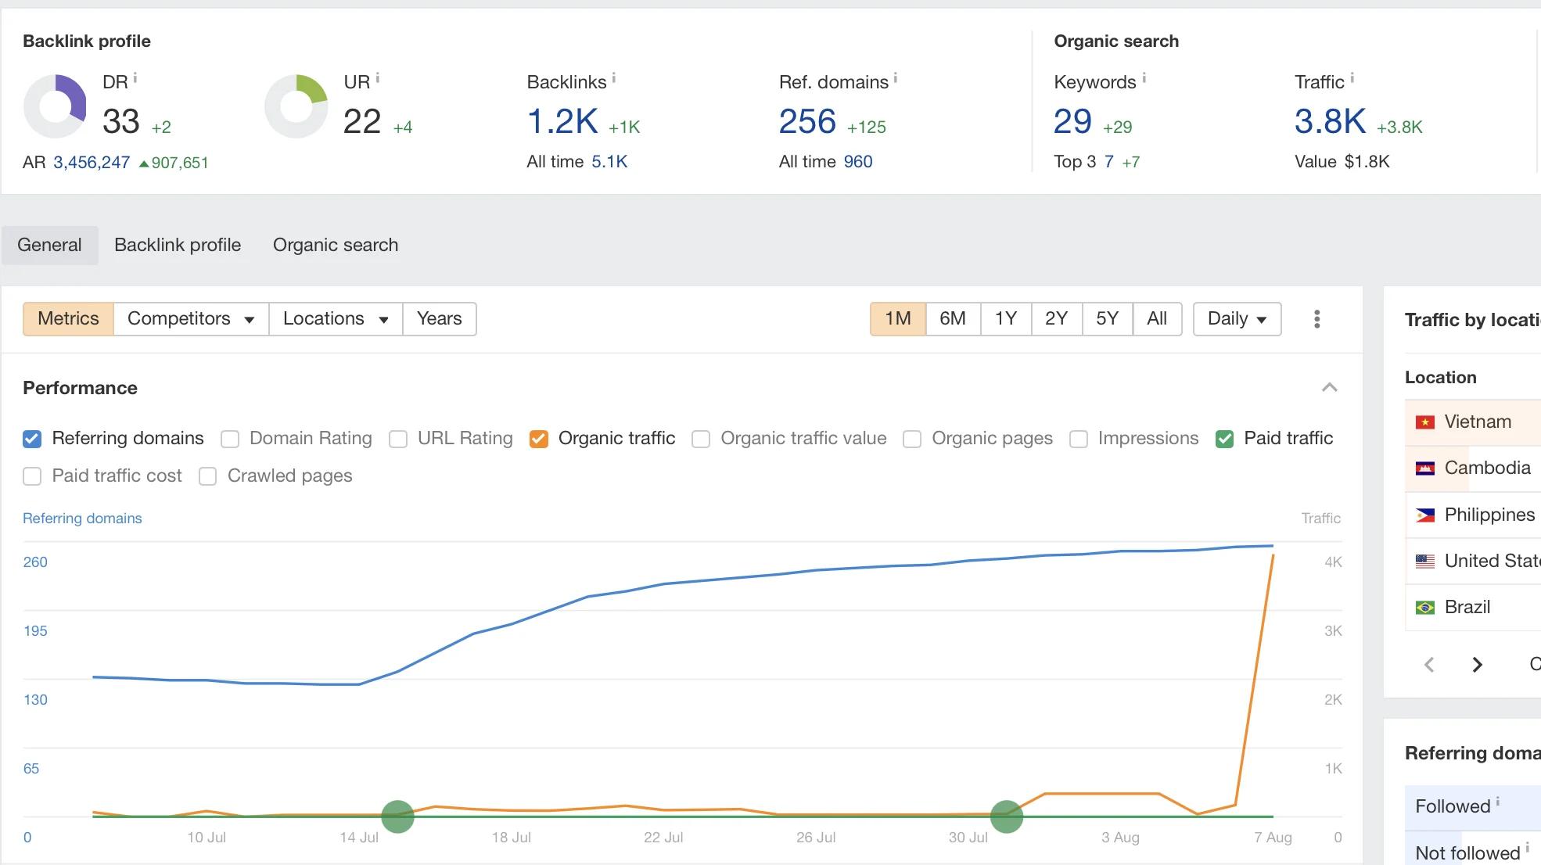Toggle the Paid traffic checkbox

[x=1224, y=438]
